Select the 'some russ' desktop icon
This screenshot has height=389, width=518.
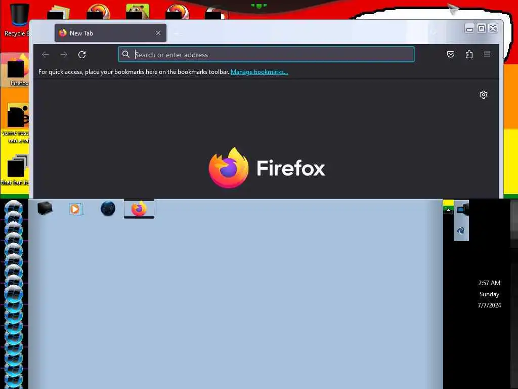(16, 123)
